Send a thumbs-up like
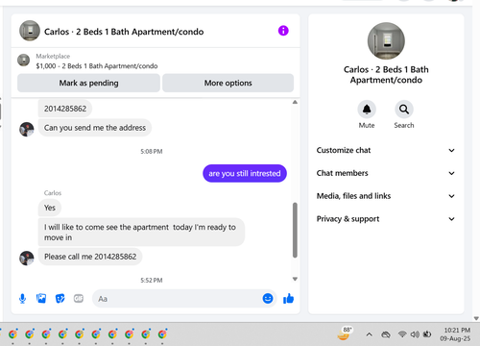The image size is (480, 346). pos(288,299)
